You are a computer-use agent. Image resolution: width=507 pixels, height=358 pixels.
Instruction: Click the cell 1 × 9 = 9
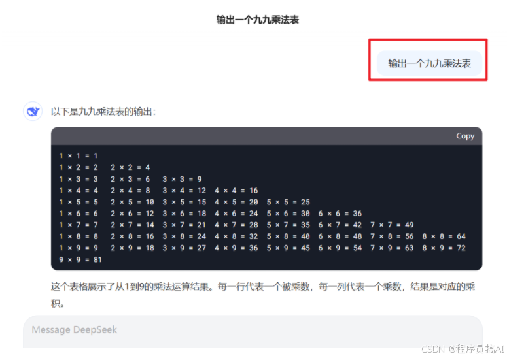pos(79,248)
